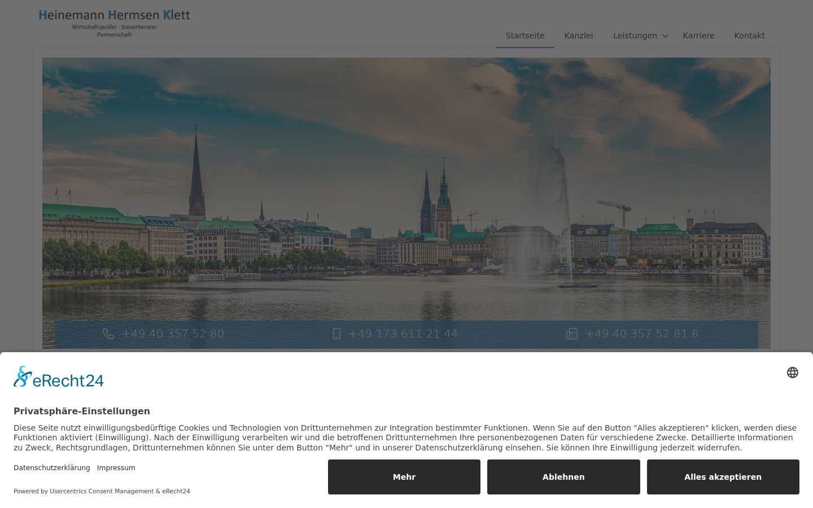Click the phone handset icon
This screenshot has height=508, width=813.
tap(108, 334)
